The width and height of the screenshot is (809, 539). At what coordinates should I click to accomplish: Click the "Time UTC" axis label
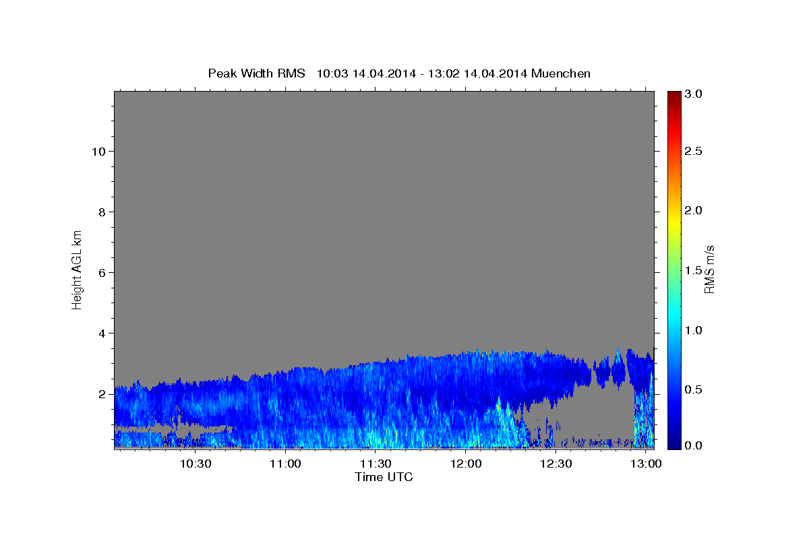pos(384,477)
